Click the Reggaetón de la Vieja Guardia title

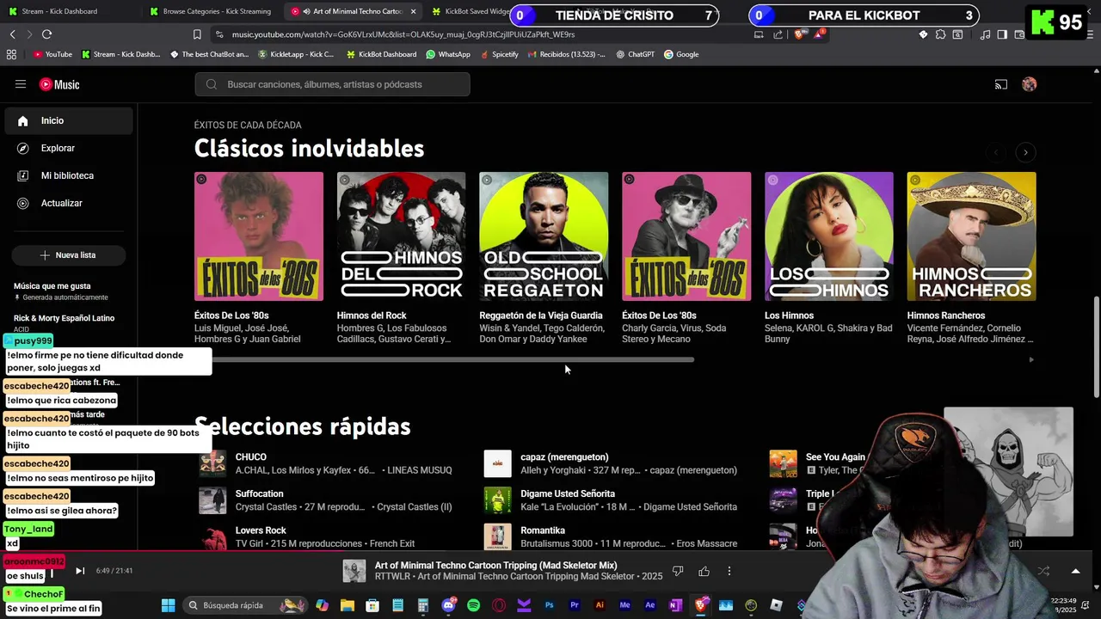coord(541,316)
